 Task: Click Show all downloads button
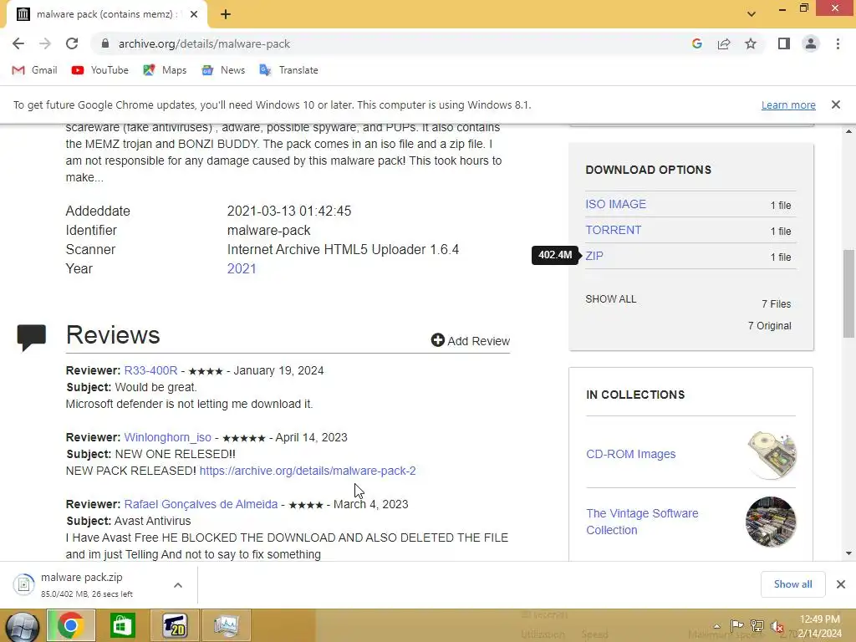(x=792, y=584)
